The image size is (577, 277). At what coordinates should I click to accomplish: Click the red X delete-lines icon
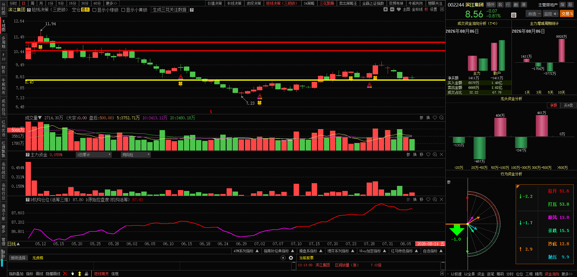[x=65, y=274]
